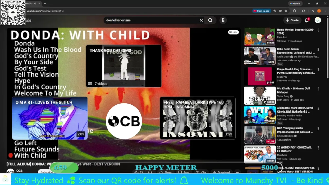Click the crossed-out eye icon in address bar

pos(280,11)
